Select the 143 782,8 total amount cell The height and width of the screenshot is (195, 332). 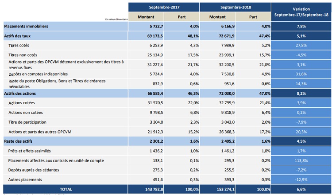pos(146,189)
